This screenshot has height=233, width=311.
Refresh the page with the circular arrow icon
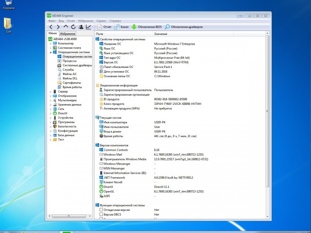click(x=73, y=27)
